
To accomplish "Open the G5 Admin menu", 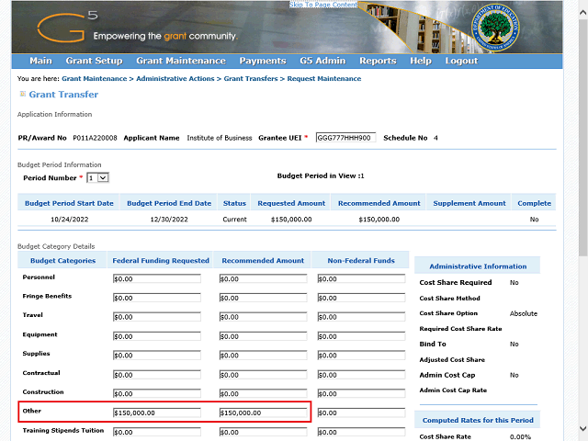I will (322, 61).
